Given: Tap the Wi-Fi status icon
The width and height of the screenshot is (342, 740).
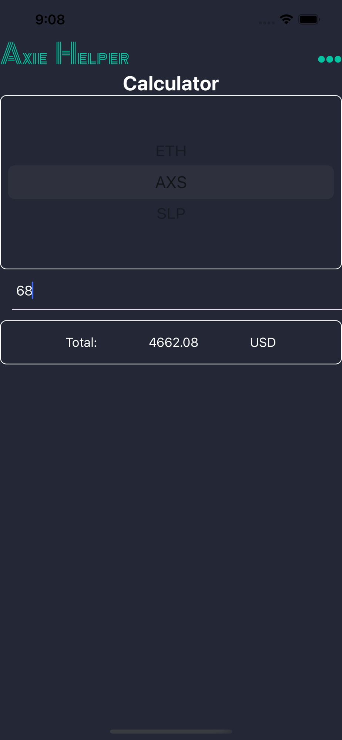Looking at the screenshot, I should (286, 19).
